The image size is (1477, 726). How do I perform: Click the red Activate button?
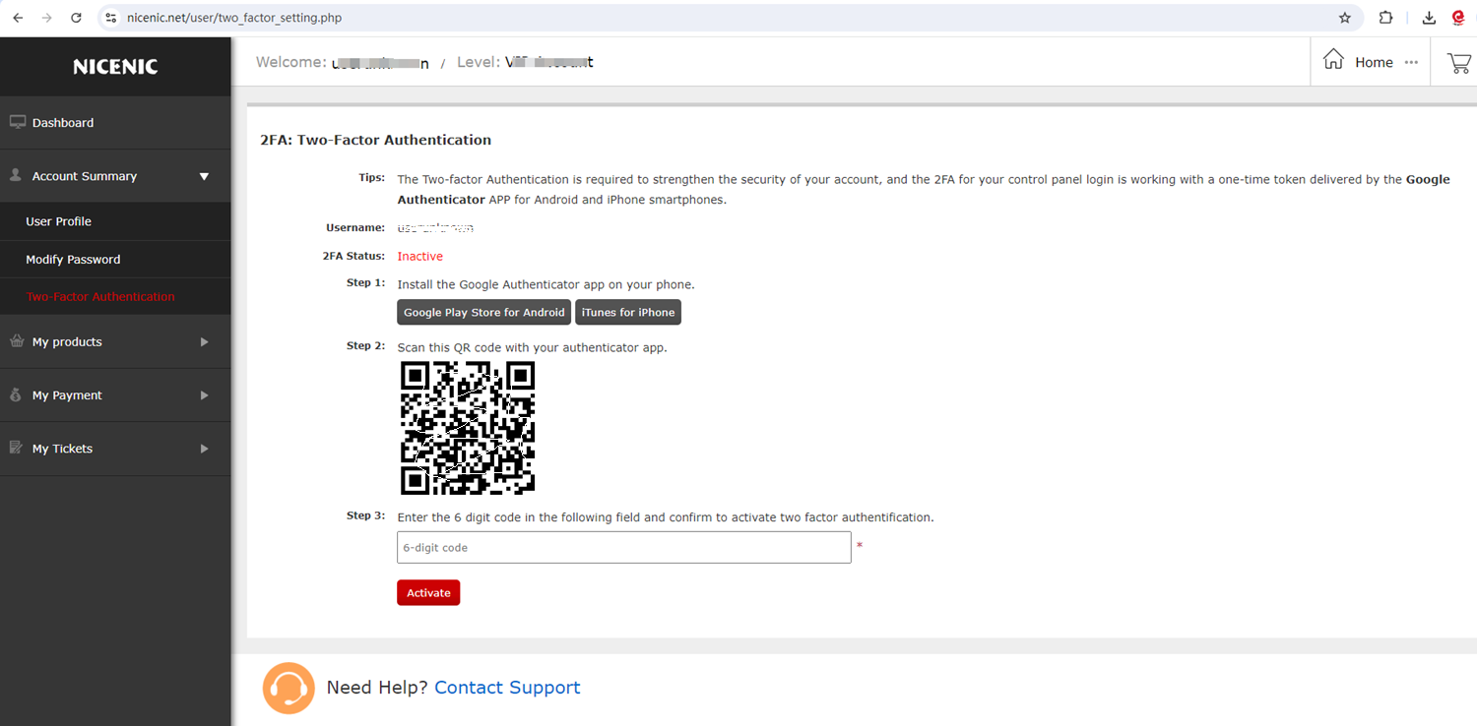[428, 592]
